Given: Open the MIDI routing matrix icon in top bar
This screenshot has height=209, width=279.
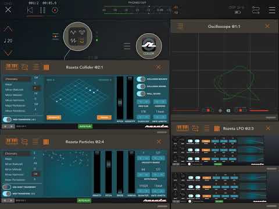Looking at the screenshot, I should (256, 10).
